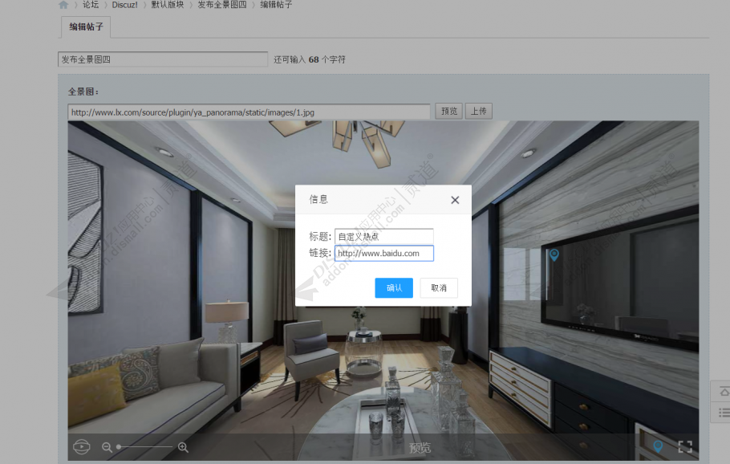Select the 编辑帖子 tab

click(86, 27)
